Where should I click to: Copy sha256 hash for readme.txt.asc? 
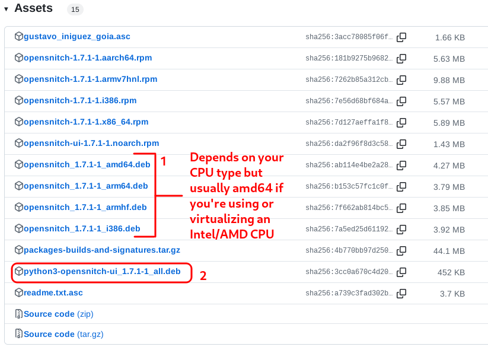tap(401, 293)
